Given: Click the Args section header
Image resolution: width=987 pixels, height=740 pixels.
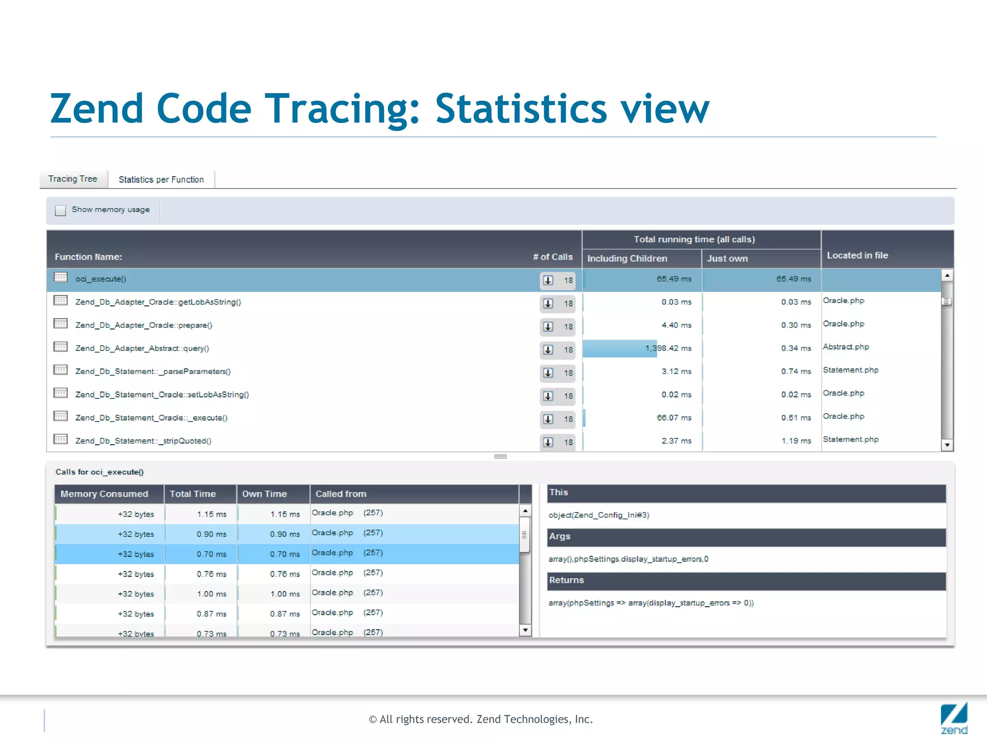Looking at the screenshot, I should (x=747, y=537).
